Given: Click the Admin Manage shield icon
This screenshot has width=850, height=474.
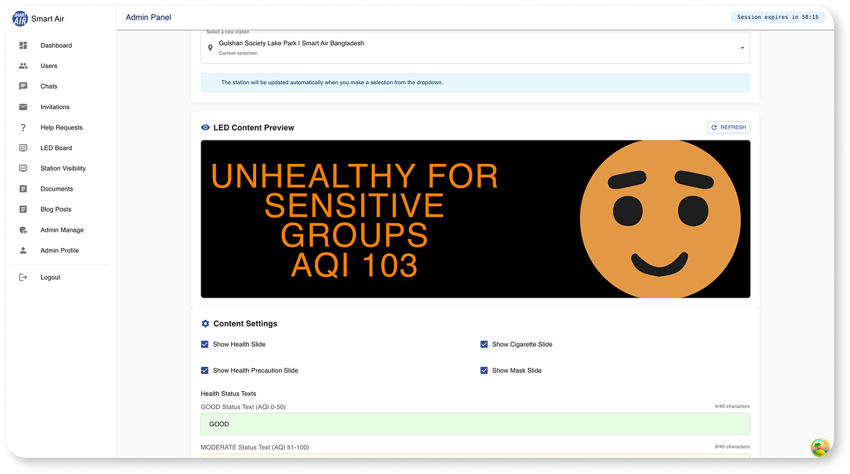Looking at the screenshot, I should click(x=24, y=230).
